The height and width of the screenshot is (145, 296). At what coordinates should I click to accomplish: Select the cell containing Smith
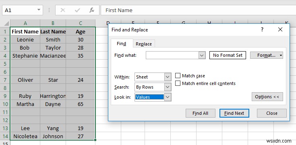(53, 39)
